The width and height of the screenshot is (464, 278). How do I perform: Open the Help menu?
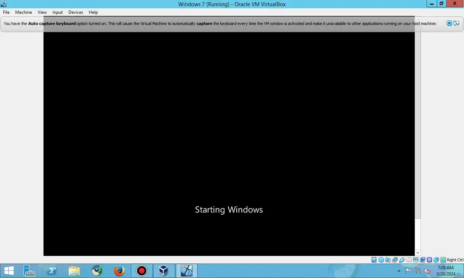click(93, 12)
